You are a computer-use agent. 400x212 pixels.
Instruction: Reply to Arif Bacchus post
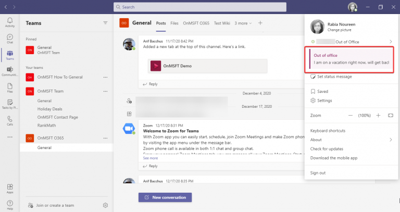click(x=150, y=84)
